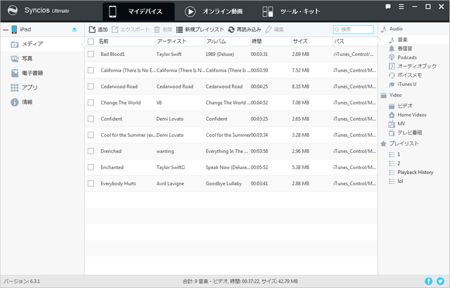Check the Bad Blood1 row checkbox
This screenshot has height=288, width=450.
(91, 54)
